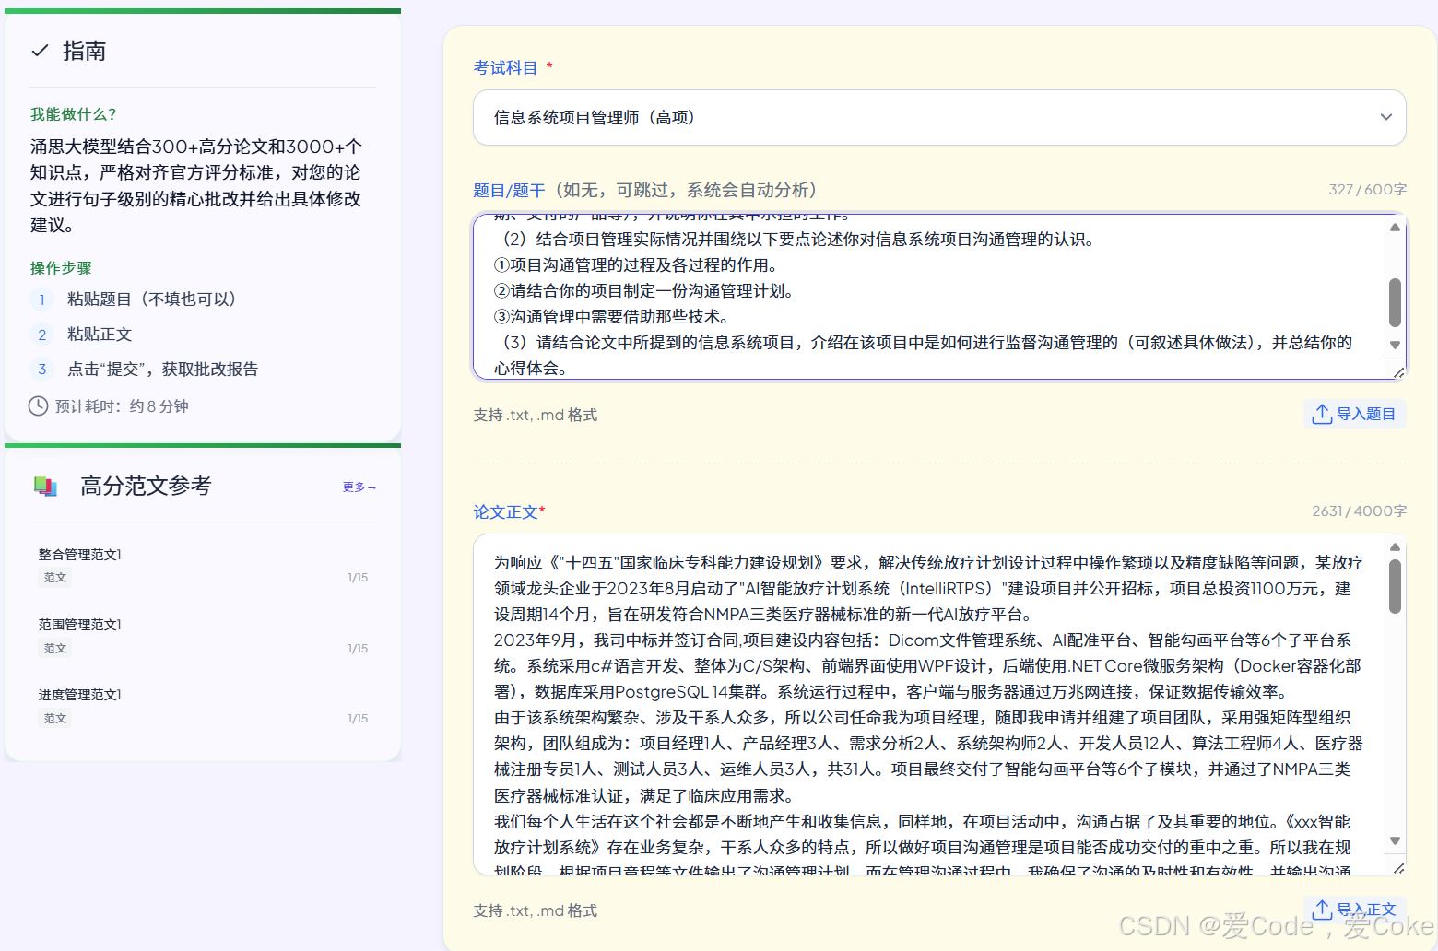Click the 点击“提交”，获取批改报告 step text
The image size is (1438, 951).
tap(163, 370)
